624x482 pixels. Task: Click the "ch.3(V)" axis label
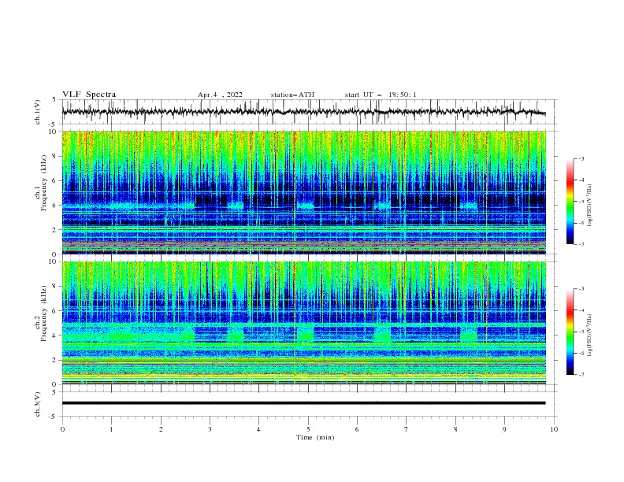click(38, 404)
